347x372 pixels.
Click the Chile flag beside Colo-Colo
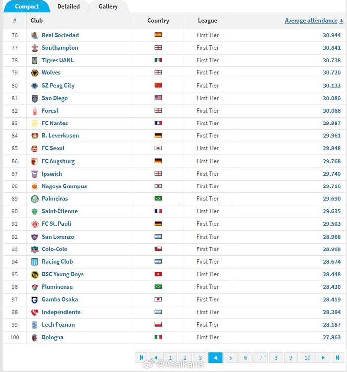tap(158, 249)
